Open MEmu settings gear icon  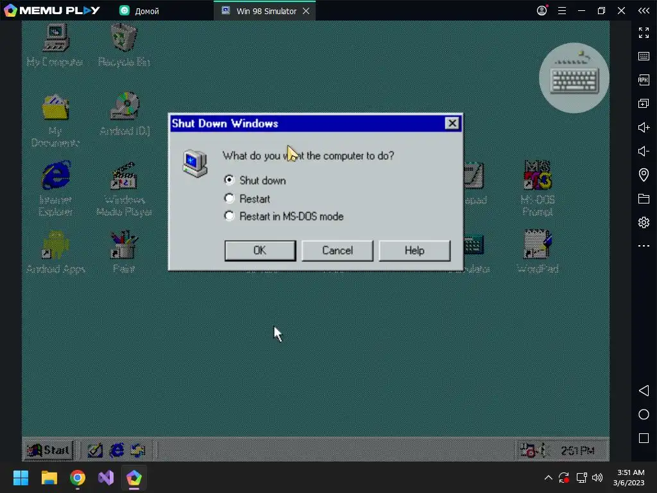tap(644, 222)
